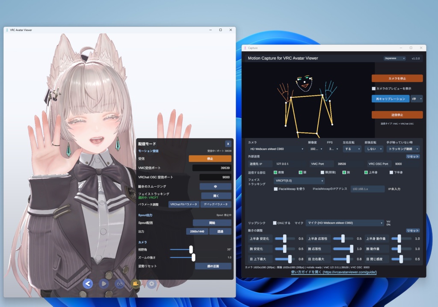Uncheck the 腕 send-part checkbox
438x307 pixels.
[344, 173]
